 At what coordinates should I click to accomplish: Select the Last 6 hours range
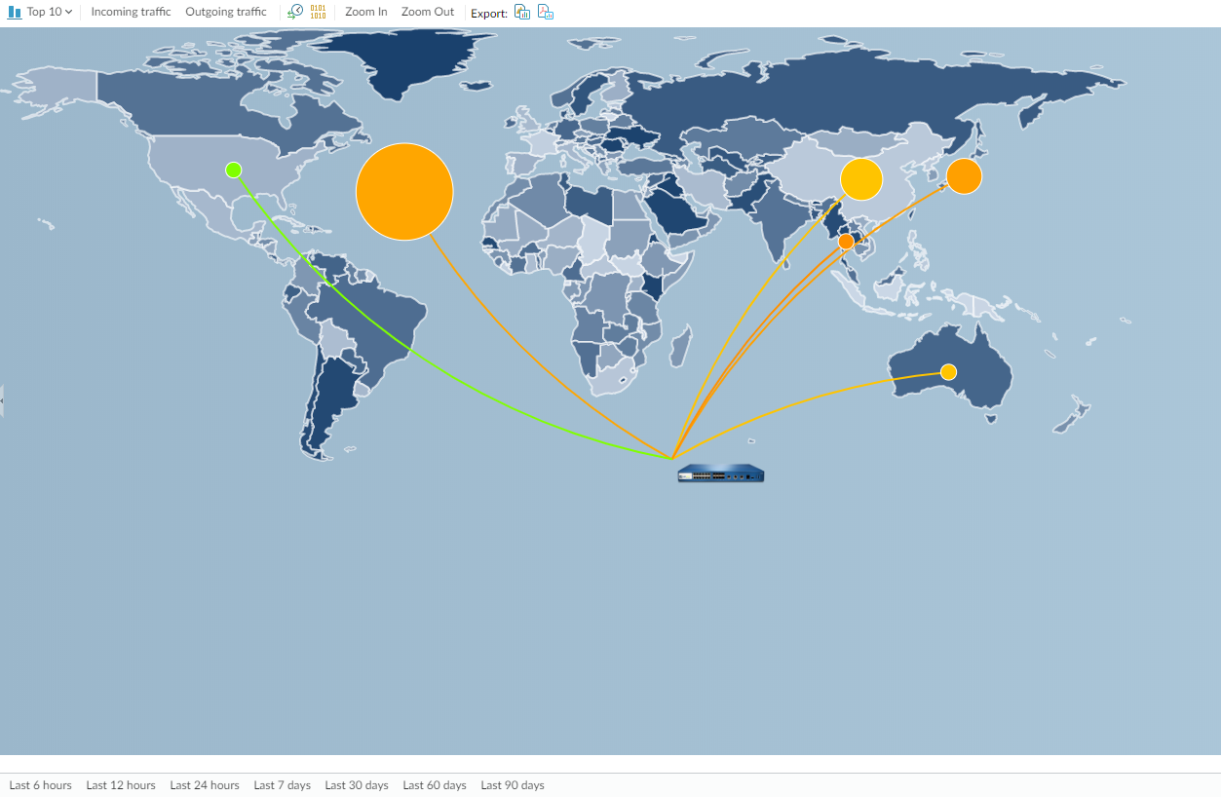tap(41, 785)
